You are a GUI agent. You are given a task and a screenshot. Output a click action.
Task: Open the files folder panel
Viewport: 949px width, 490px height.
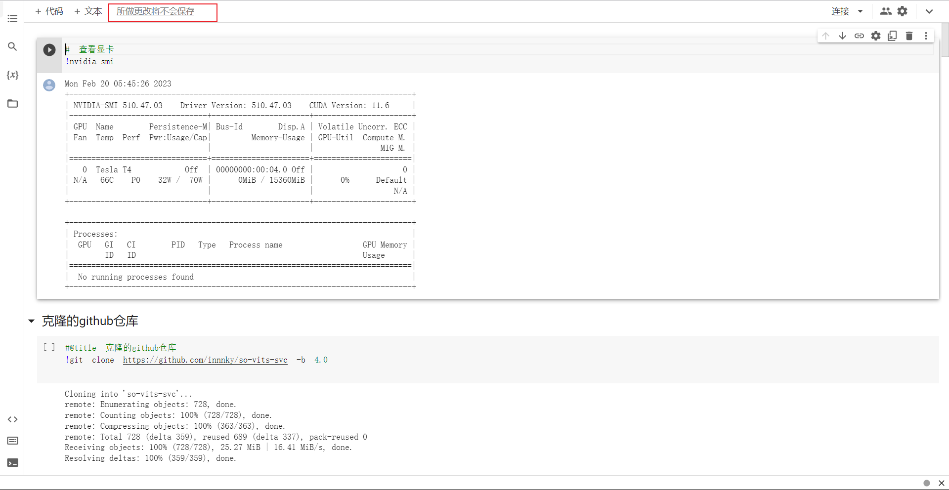pyautogui.click(x=12, y=104)
